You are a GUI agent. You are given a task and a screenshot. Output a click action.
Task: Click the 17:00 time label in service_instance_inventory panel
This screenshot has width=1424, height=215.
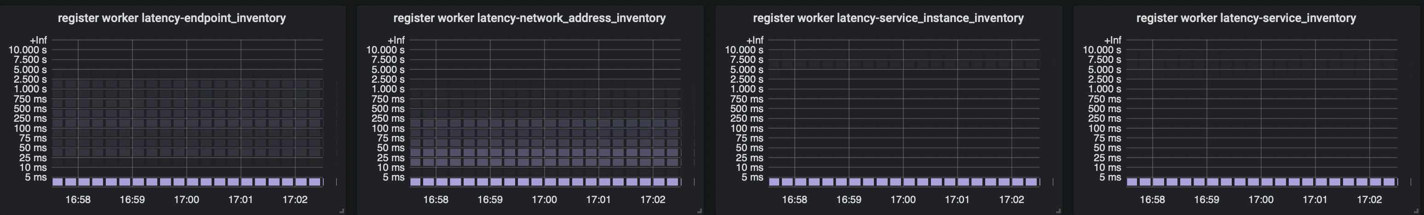coord(903,199)
